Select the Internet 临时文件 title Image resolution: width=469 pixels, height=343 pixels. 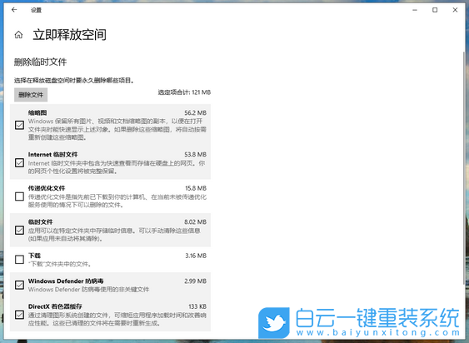point(53,154)
